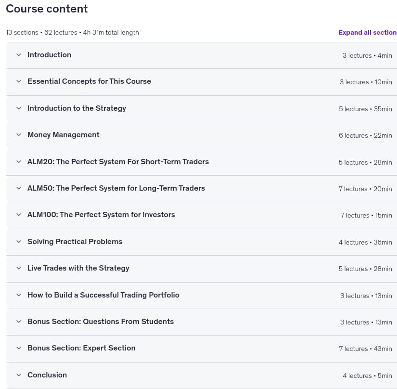This screenshot has width=397, height=389.
Task: Click "5 lectures • 28min" in Live Trades row
Action: click(365, 269)
